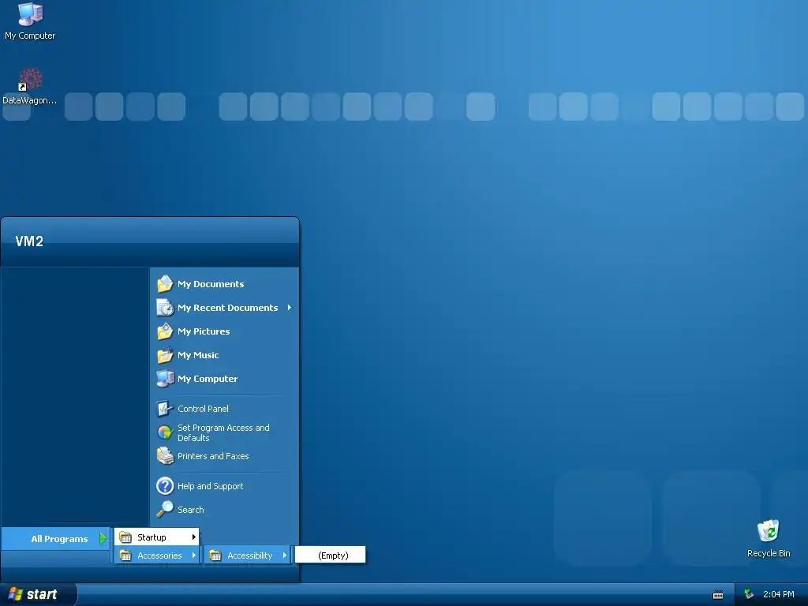Select My Recent Documents entry text
This screenshot has height=606, width=808.
pos(228,308)
